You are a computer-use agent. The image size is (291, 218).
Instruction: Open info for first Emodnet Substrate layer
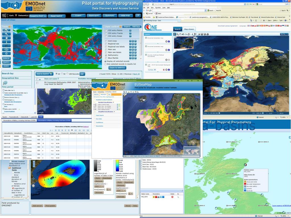pyautogui.click(x=169, y=41)
